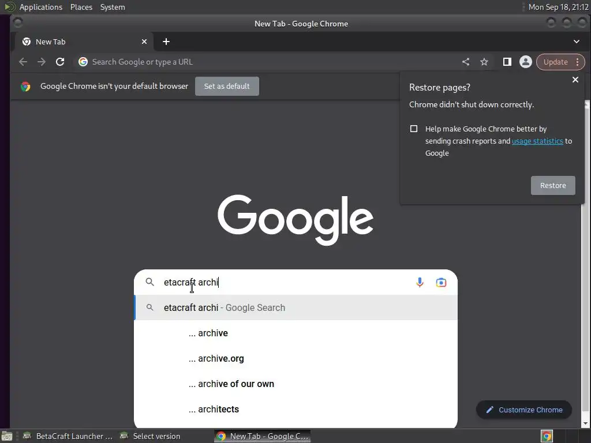
Task: Click the New Tab - Google Chrome taskbar entry
Action: tap(263, 436)
